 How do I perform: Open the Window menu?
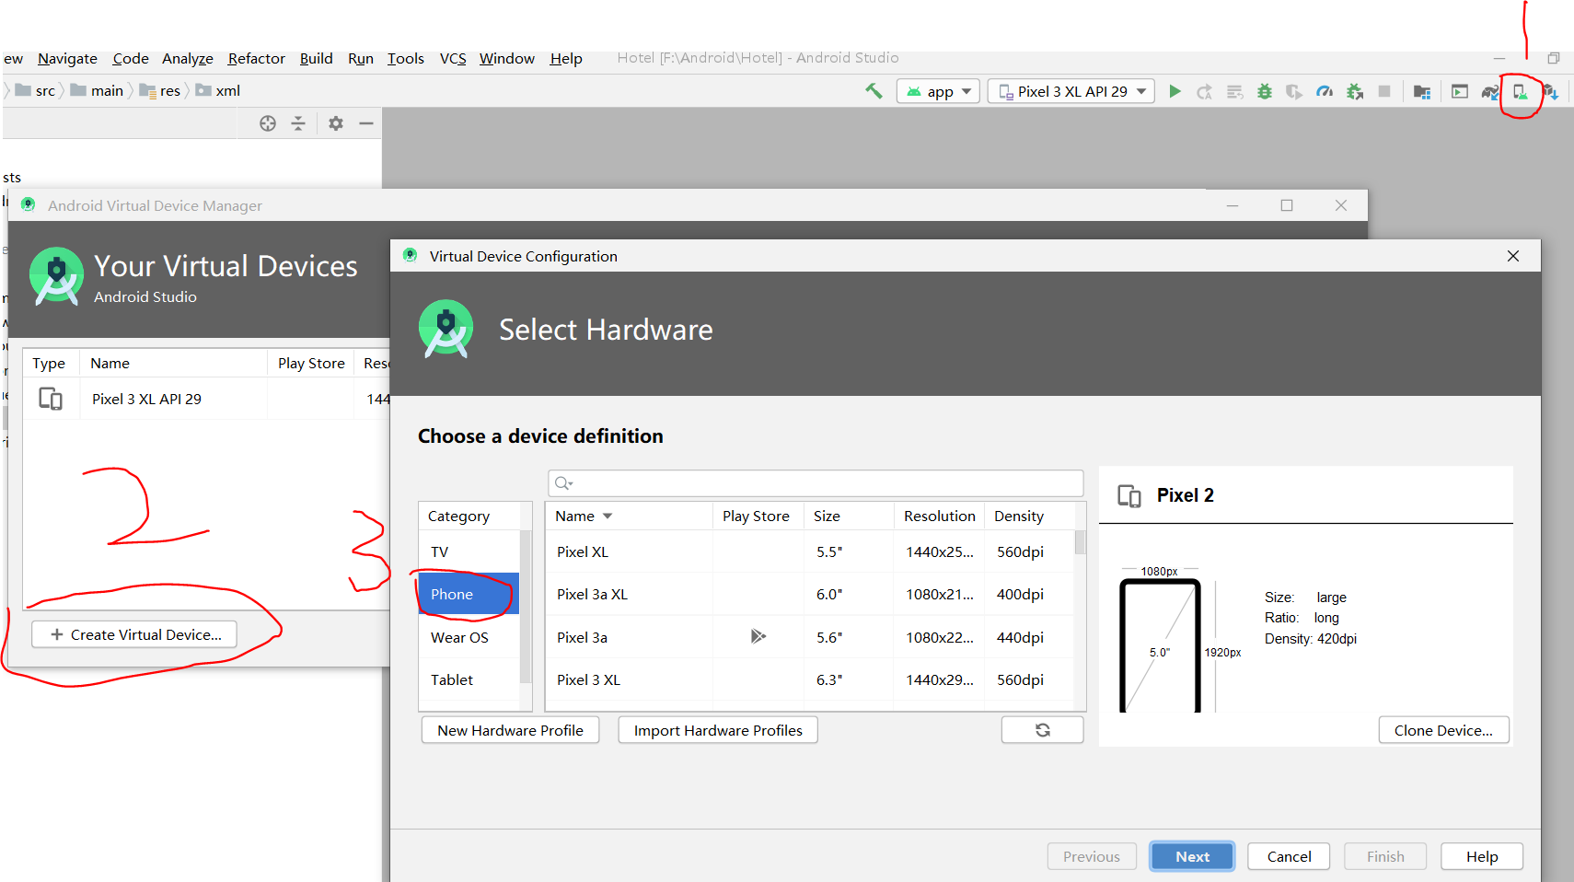507,58
